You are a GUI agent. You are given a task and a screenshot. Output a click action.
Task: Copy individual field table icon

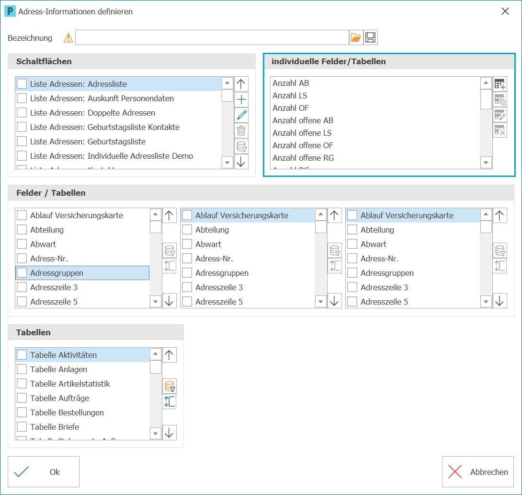point(499,99)
